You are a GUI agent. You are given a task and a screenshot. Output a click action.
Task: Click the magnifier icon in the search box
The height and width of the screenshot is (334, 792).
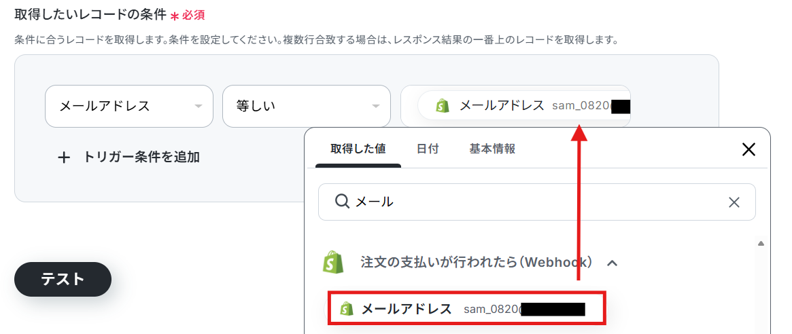click(343, 202)
